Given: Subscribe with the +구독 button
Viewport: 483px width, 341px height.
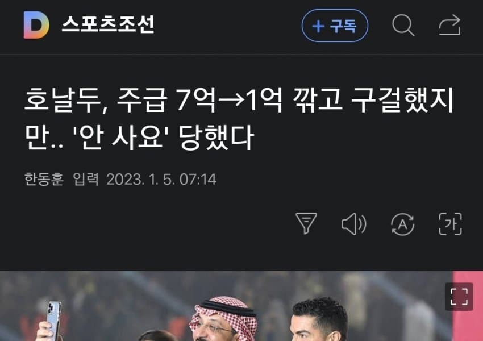Looking at the screenshot, I should click(335, 26).
